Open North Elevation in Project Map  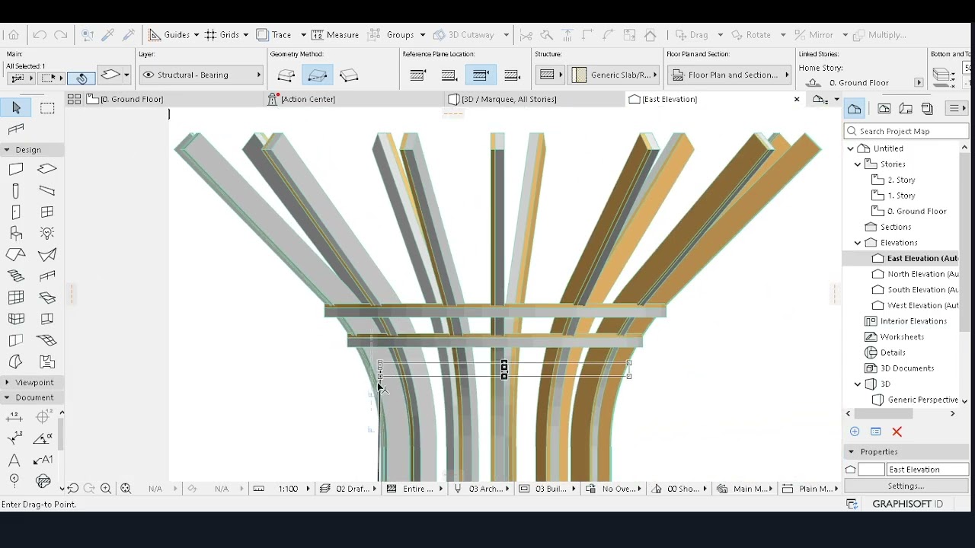pos(916,274)
